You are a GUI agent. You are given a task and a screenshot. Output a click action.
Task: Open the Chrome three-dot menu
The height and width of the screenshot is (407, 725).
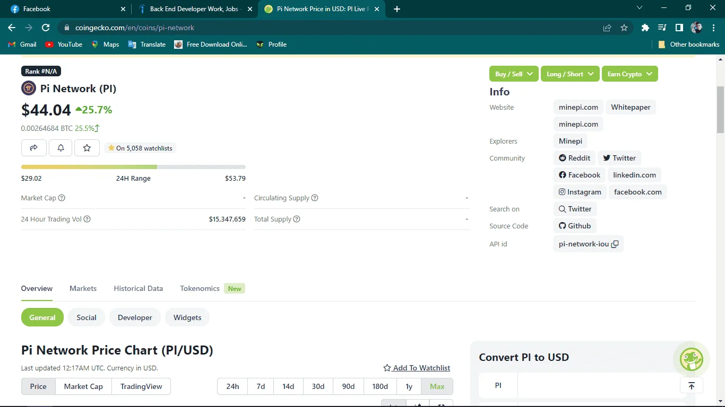(713, 28)
